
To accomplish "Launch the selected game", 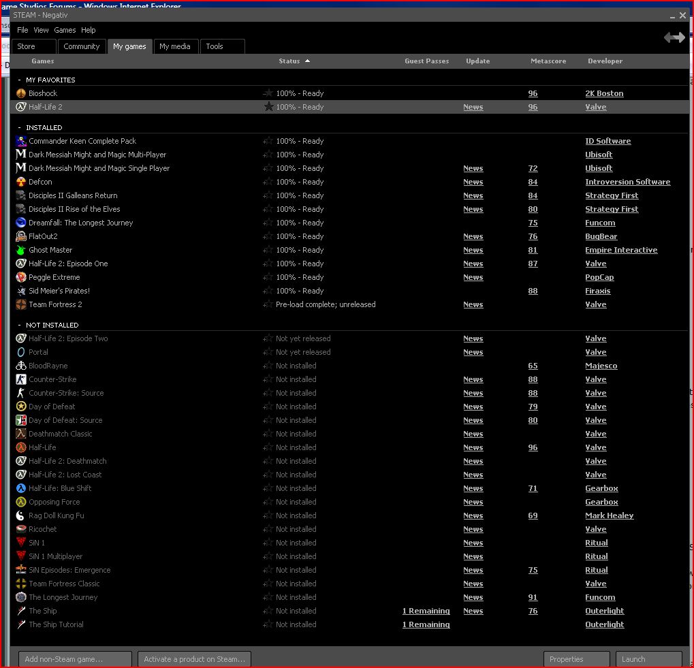I will (x=648, y=659).
